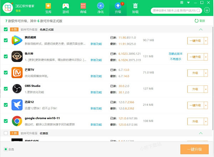Click the 214 MB size text
This screenshot has width=214, height=157.
tap(148, 105)
